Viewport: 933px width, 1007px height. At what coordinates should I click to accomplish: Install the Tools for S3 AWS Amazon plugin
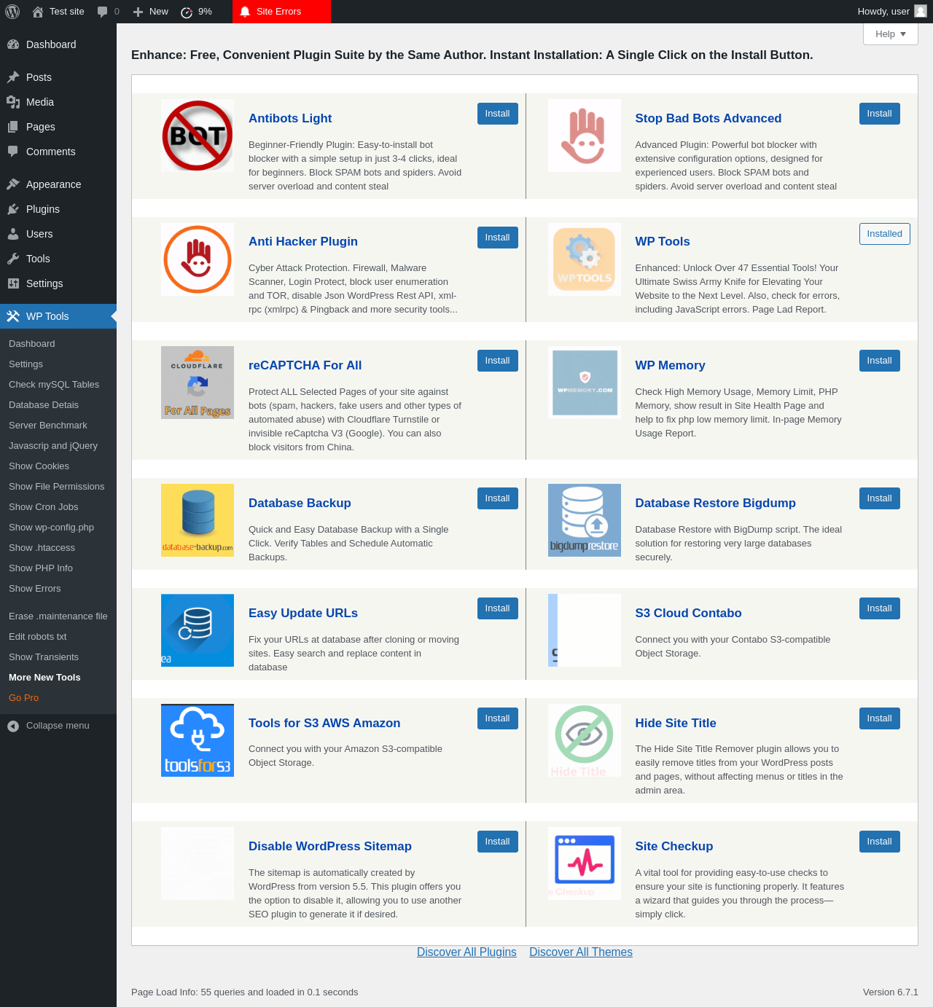498,718
